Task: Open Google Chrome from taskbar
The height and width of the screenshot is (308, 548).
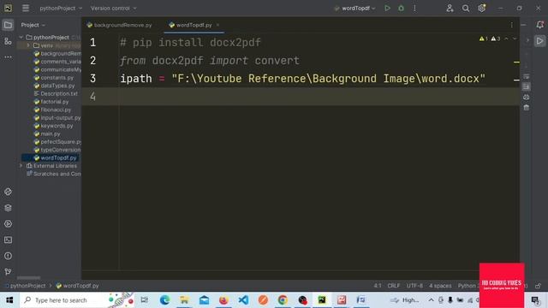Action: click(x=283, y=300)
